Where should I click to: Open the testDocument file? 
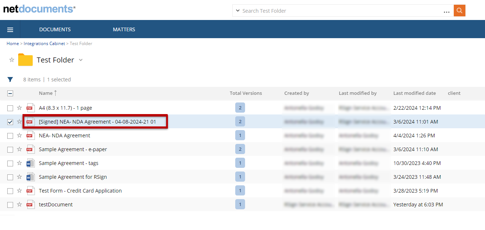tap(56, 205)
